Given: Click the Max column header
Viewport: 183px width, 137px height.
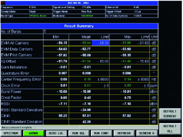Looking at the screenshot, I should point(128,37).
